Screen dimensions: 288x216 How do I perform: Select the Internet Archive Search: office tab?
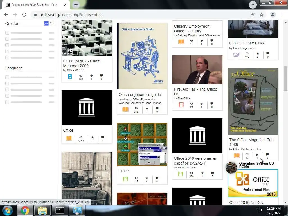[34, 5]
